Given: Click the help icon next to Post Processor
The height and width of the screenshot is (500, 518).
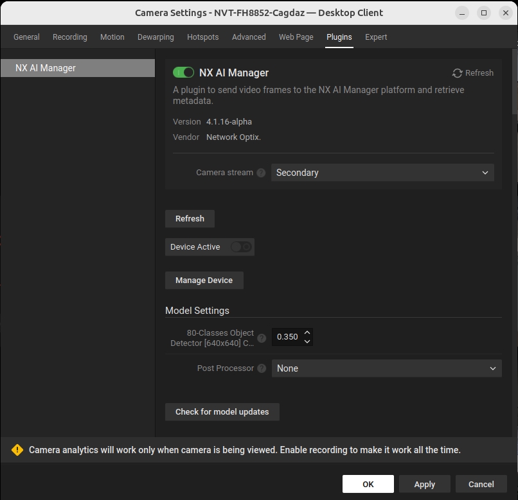Looking at the screenshot, I should [262, 368].
